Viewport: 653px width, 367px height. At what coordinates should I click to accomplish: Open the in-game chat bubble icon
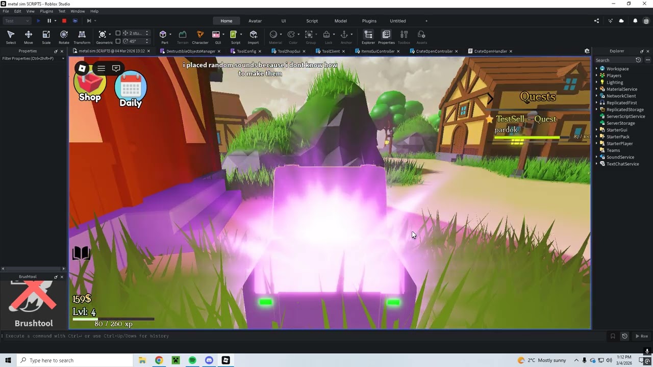(x=116, y=68)
